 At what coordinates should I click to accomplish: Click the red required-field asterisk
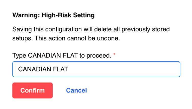[x=114, y=55]
